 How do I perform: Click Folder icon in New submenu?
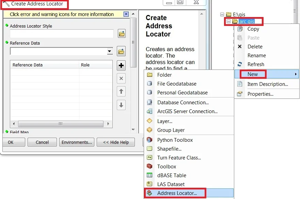pyautogui.click(x=149, y=75)
